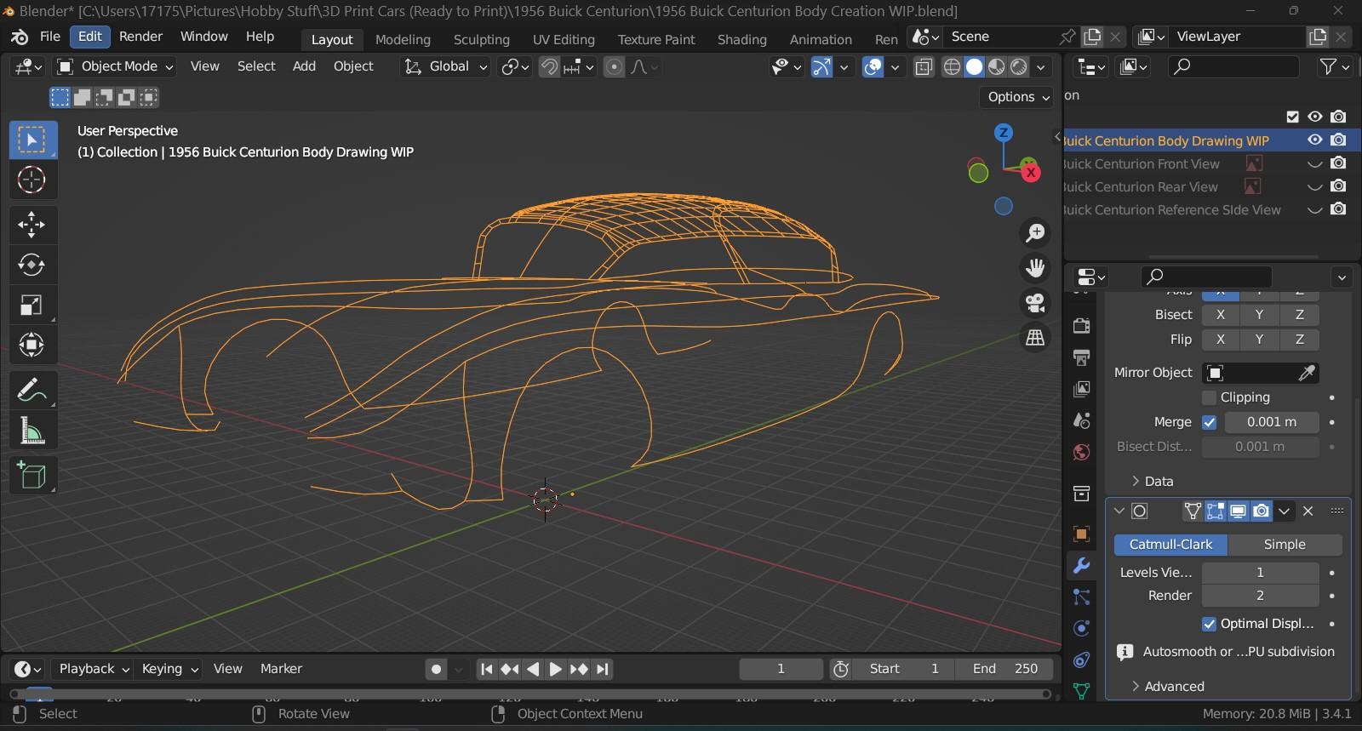Image resolution: width=1362 pixels, height=731 pixels.
Task: Switch to wireframe viewport shading
Action: click(x=953, y=67)
